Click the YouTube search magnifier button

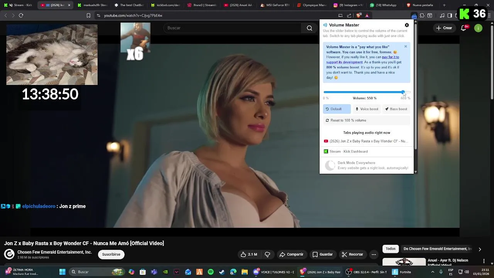click(x=310, y=28)
